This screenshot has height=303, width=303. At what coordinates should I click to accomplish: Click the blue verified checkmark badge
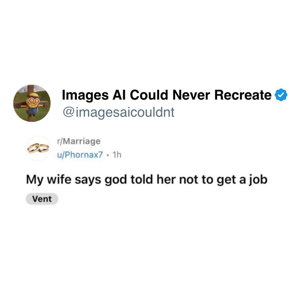point(281,95)
